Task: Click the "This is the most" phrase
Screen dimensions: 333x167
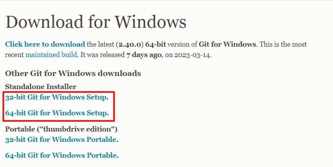Action: pyautogui.click(x=283, y=44)
